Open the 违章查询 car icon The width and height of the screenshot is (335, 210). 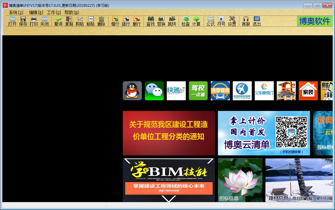click(x=220, y=90)
